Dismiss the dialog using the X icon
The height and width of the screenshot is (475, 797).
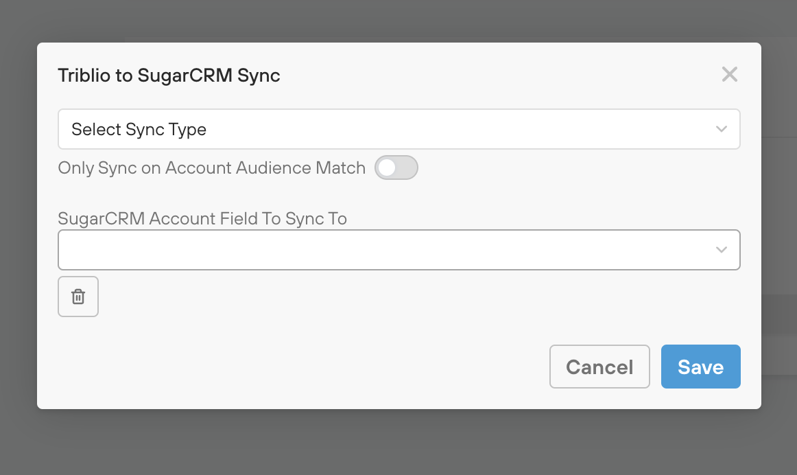coord(729,75)
